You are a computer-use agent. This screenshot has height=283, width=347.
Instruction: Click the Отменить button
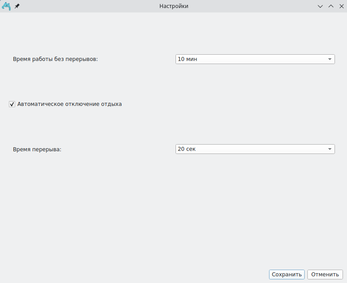point(325,275)
